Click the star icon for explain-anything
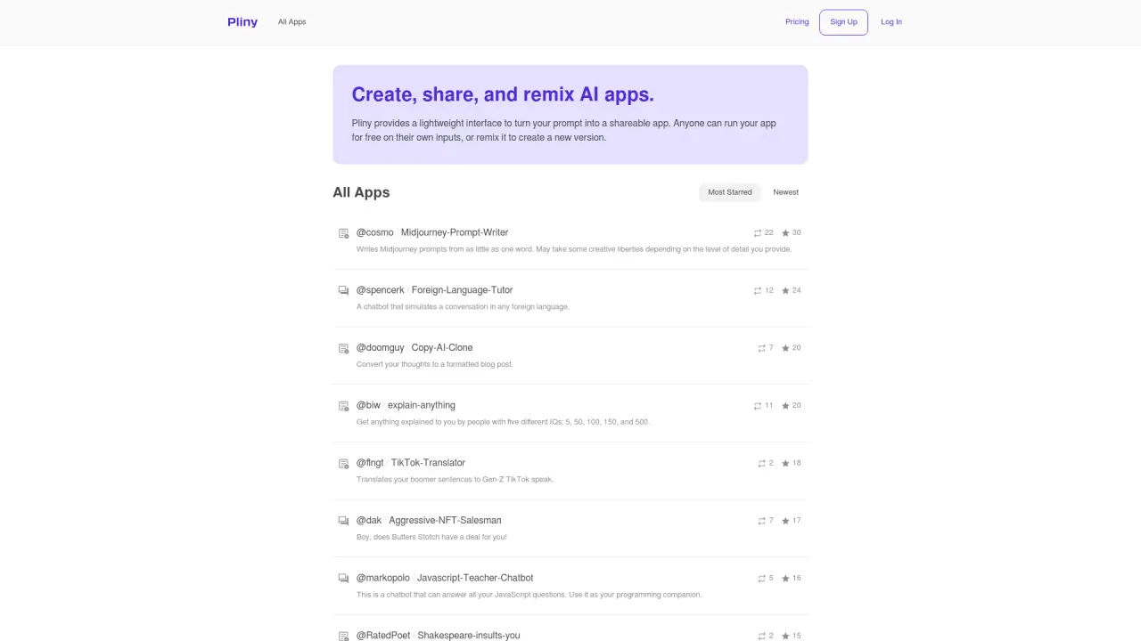Screen dimensions: 1141x641 click(x=785, y=406)
